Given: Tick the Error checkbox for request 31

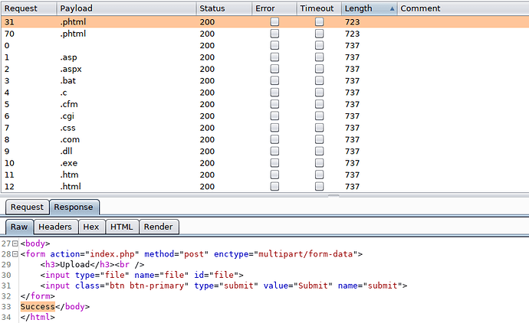Looking at the screenshot, I should [274, 22].
